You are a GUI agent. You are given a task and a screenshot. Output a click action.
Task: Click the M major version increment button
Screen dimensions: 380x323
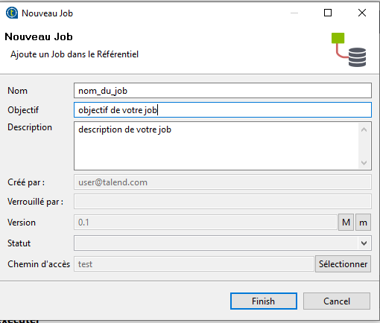pos(346,223)
